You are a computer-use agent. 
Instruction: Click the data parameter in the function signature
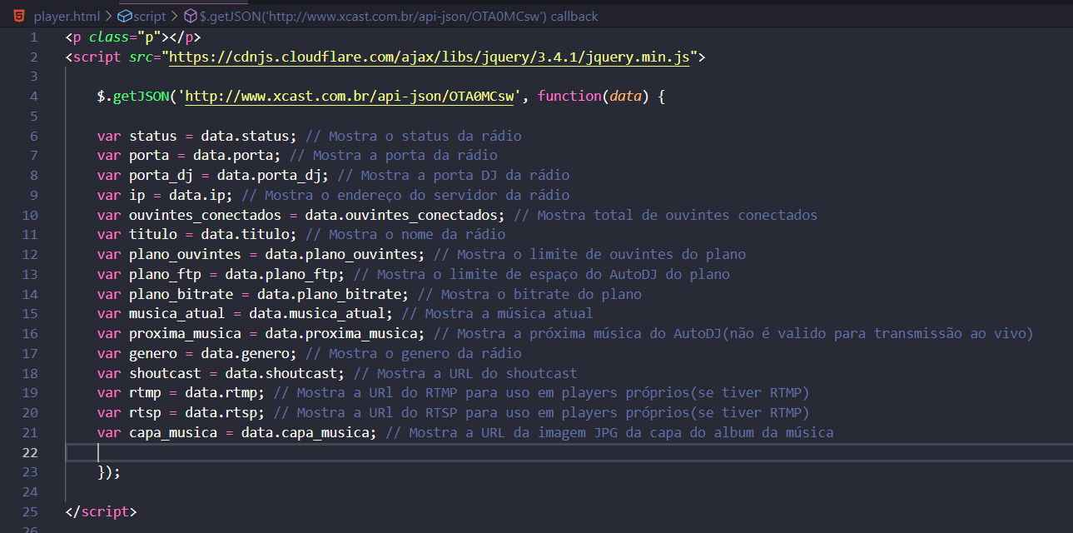coord(625,96)
